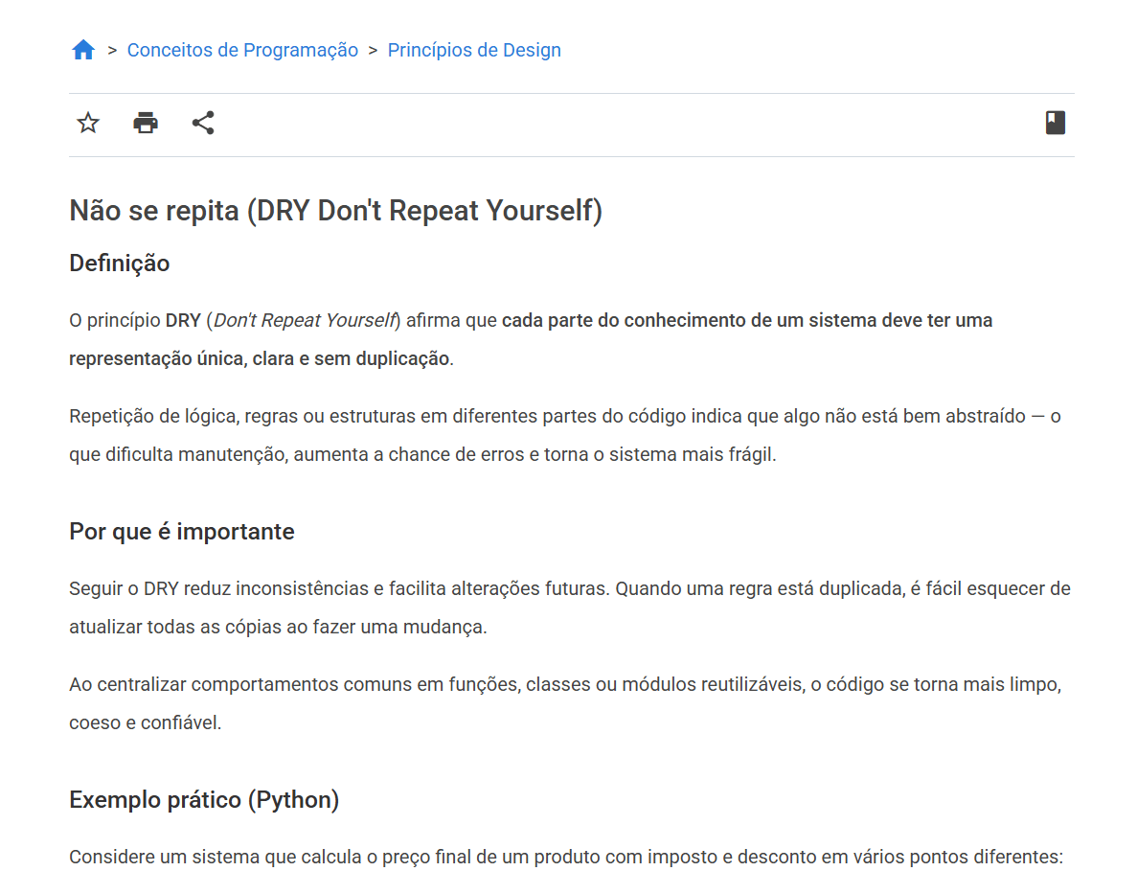Viewport: 1137px width, 871px height.
Task: Click the Por que é importante heading
Action: pyautogui.click(x=181, y=531)
